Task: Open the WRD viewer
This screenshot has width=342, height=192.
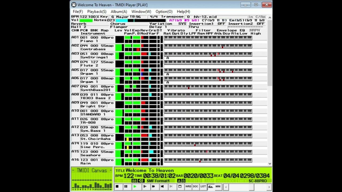Action: [188, 187]
